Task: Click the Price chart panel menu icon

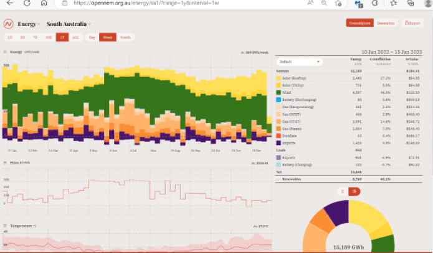Action: [x=5, y=163]
